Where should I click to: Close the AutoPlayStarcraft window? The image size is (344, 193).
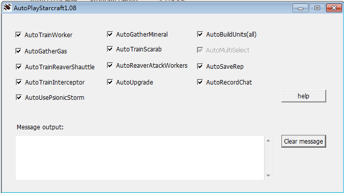coord(334,8)
